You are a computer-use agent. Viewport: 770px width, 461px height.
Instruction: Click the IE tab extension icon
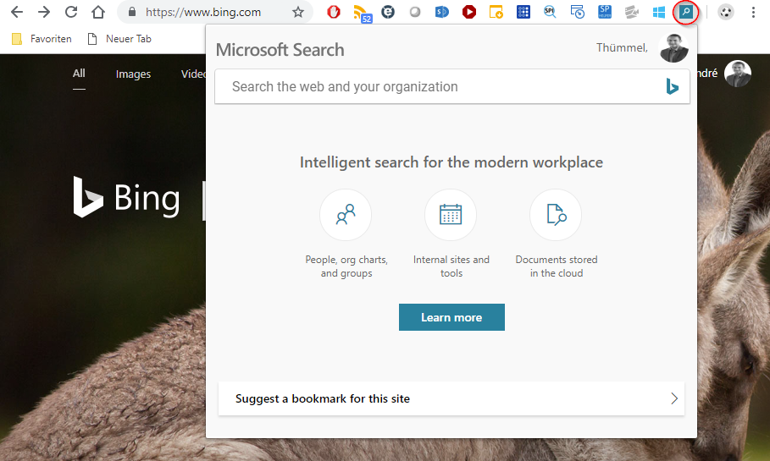pos(388,12)
